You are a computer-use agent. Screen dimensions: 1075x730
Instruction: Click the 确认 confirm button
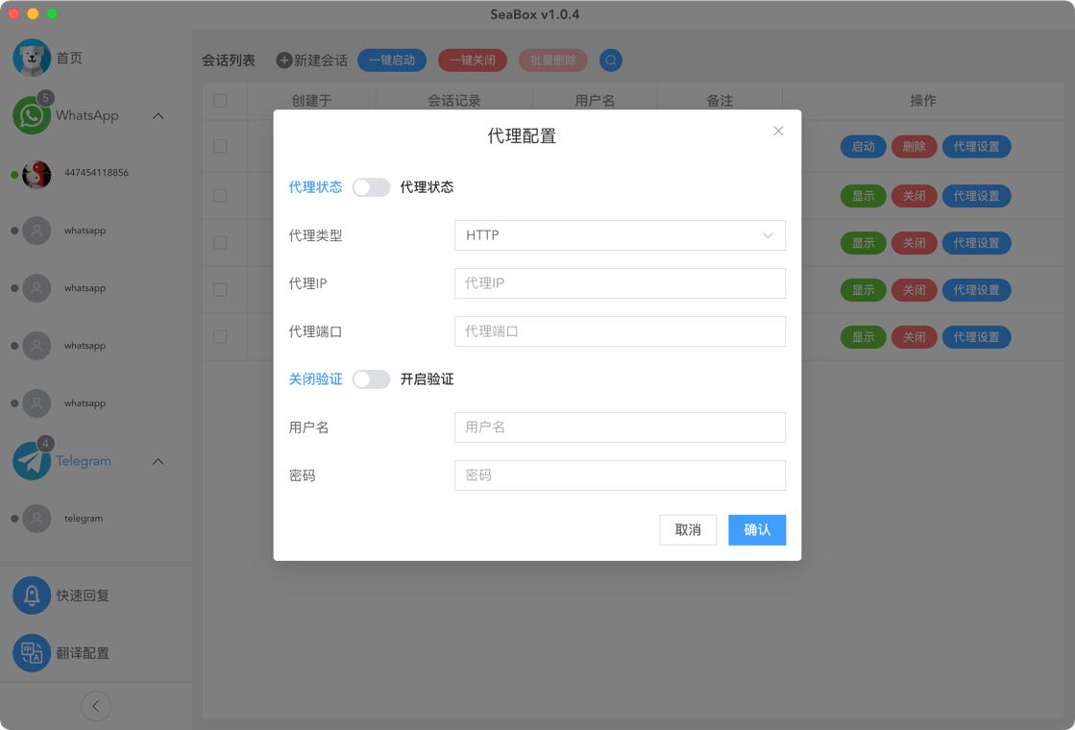(757, 530)
